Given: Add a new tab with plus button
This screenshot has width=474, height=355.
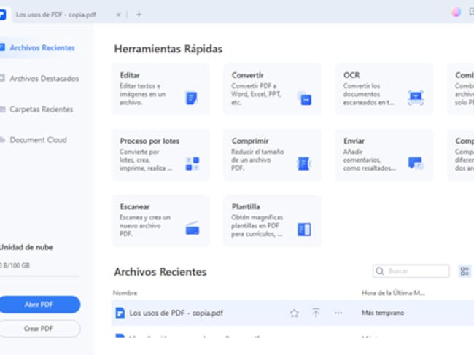Looking at the screenshot, I should [139, 14].
